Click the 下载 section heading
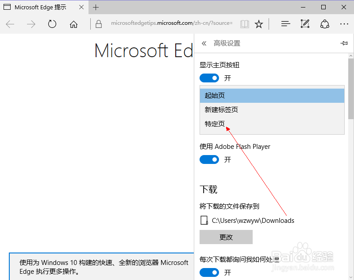 point(208,189)
